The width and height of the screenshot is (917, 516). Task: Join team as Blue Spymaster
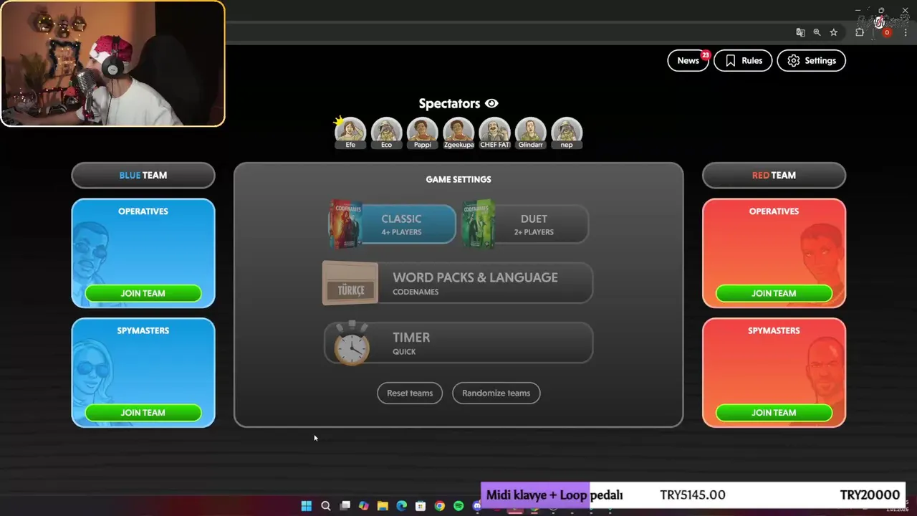pyautogui.click(x=143, y=412)
